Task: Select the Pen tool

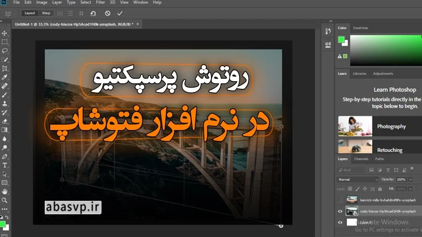Action: tap(5, 157)
